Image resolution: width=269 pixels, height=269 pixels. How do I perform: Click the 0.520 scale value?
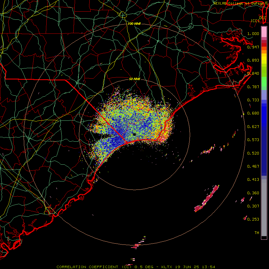tap(253, 153)
